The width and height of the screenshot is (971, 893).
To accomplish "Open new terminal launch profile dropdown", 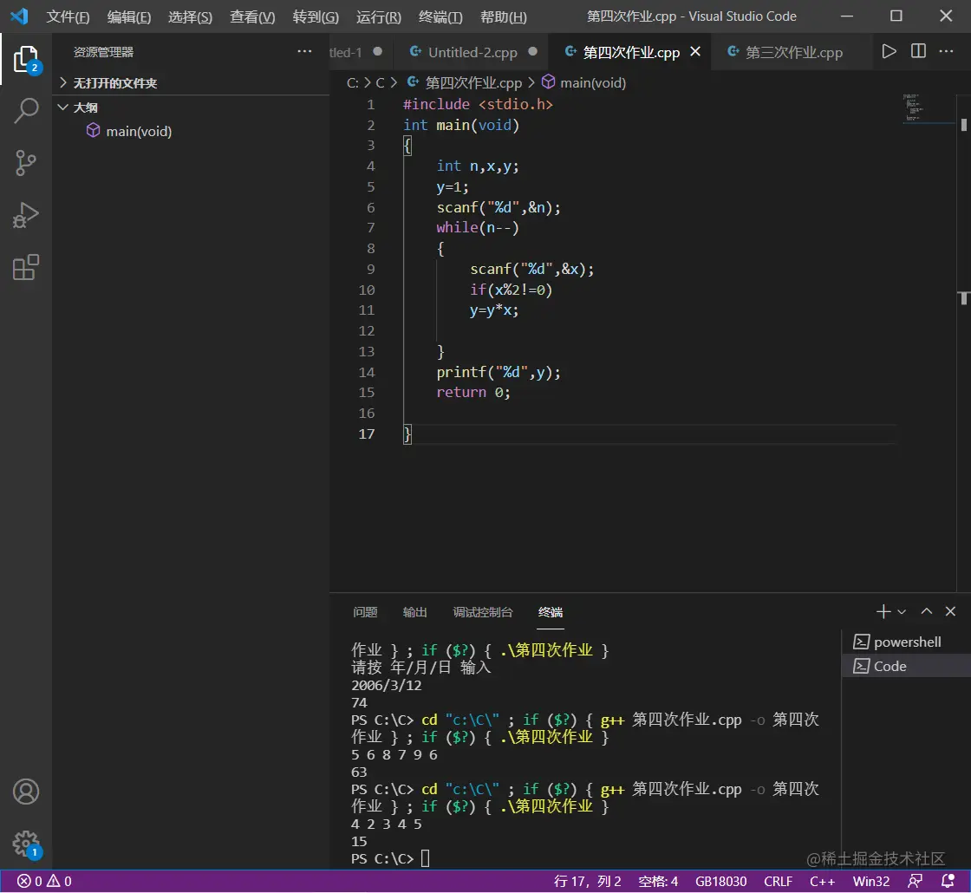I will coord(902,612).
